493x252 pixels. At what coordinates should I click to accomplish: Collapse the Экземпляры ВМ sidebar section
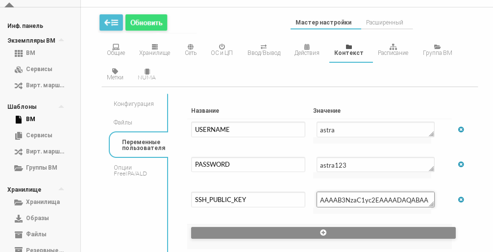coord(61,40)
